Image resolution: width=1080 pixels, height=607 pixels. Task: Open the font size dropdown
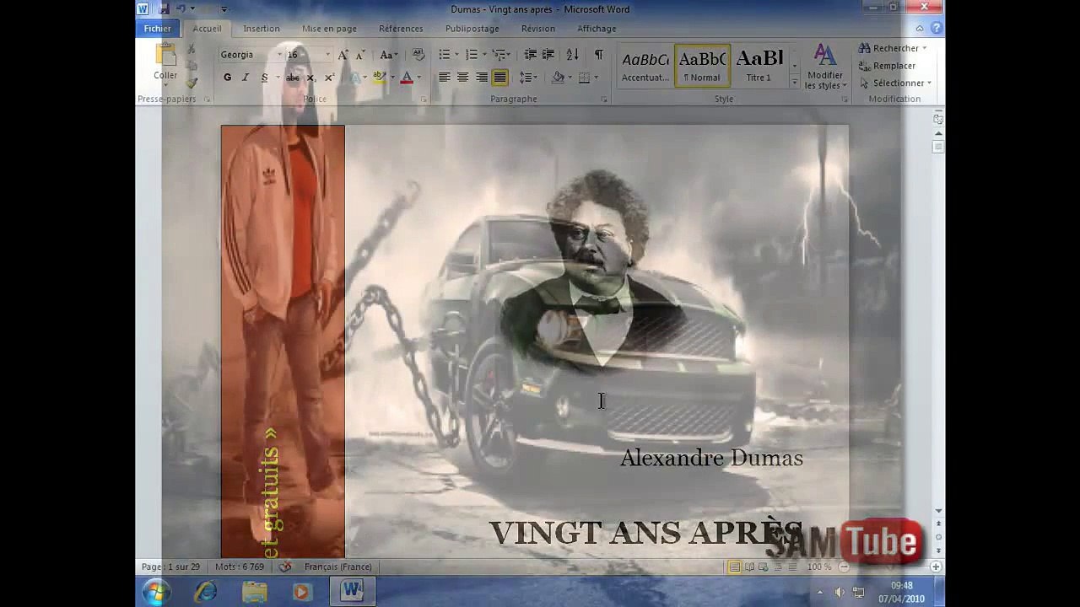(x=327, y=55)
